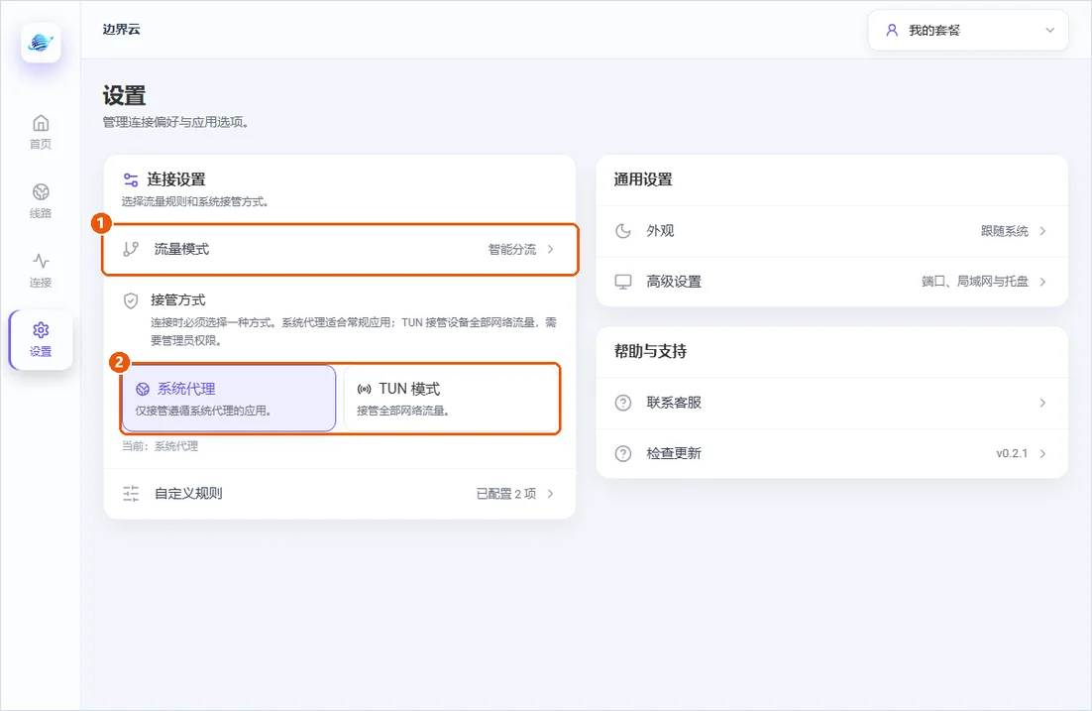Open 流量模式 chevron next to 智能分流
1092x711 pixels.
[550, 249]
